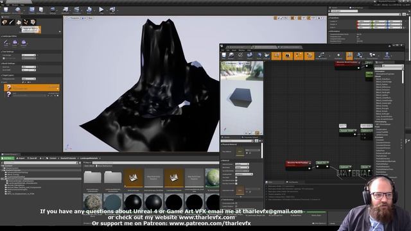Open the Find Results tab
This screenshot has width=411, height=231.
tap(293, 182)
